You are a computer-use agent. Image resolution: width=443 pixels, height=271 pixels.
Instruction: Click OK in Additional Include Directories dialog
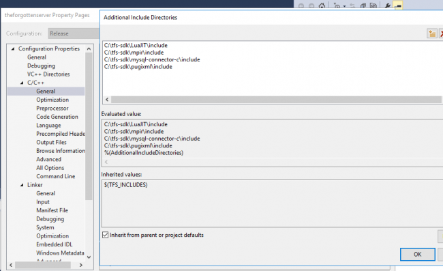pos(418,254)
